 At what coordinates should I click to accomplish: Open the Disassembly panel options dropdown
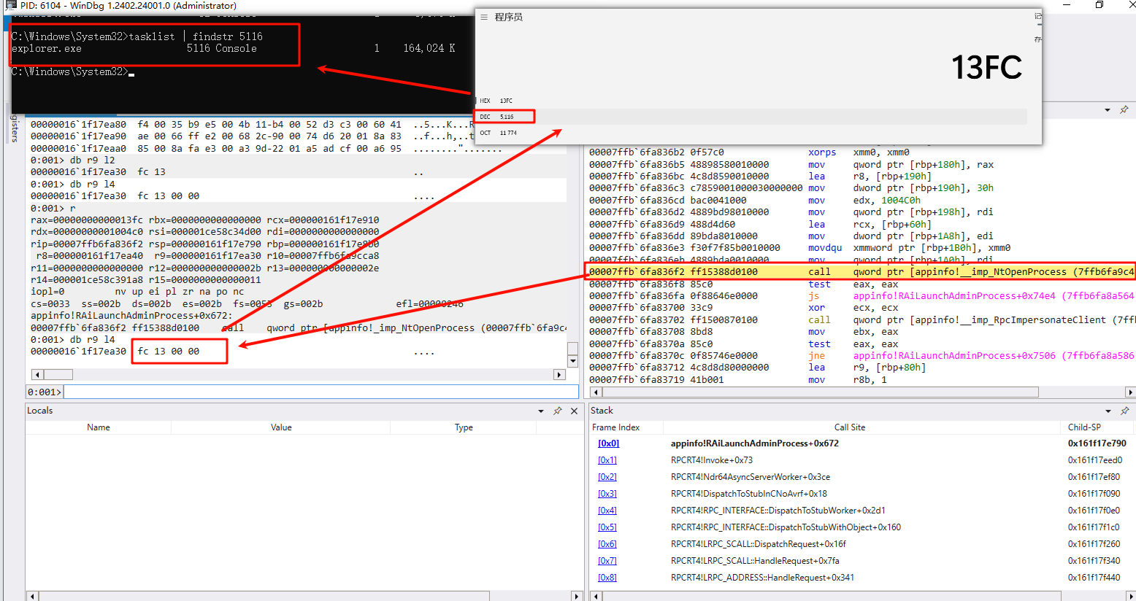coord(1108,110)
